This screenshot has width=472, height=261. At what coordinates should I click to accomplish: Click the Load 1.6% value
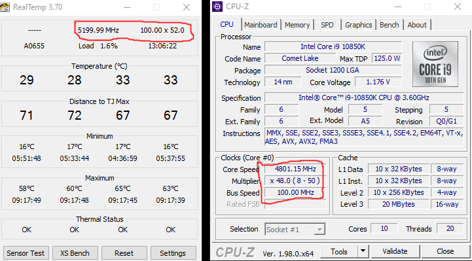(x=98, y=46)
